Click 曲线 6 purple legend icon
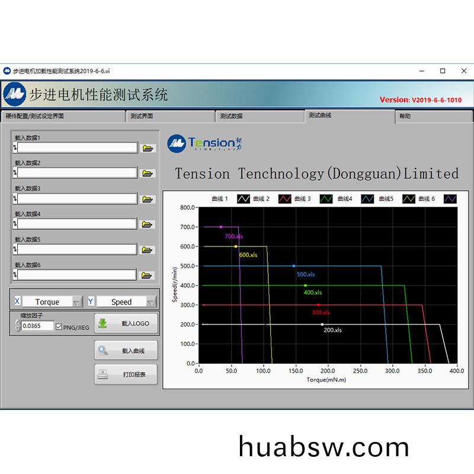The height and width of the screenshot is (474, 474). [451, 199]
